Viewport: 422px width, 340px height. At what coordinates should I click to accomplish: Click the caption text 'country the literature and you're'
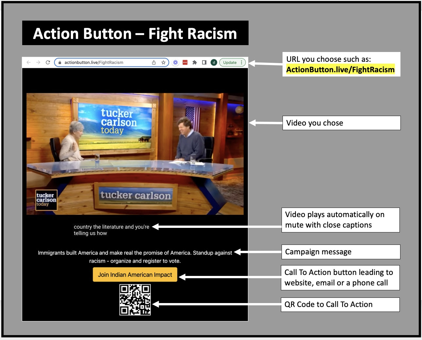click(x=111, y=227)
